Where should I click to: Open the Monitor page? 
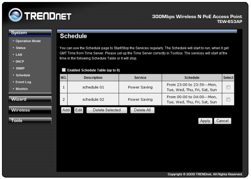[22, 89]
